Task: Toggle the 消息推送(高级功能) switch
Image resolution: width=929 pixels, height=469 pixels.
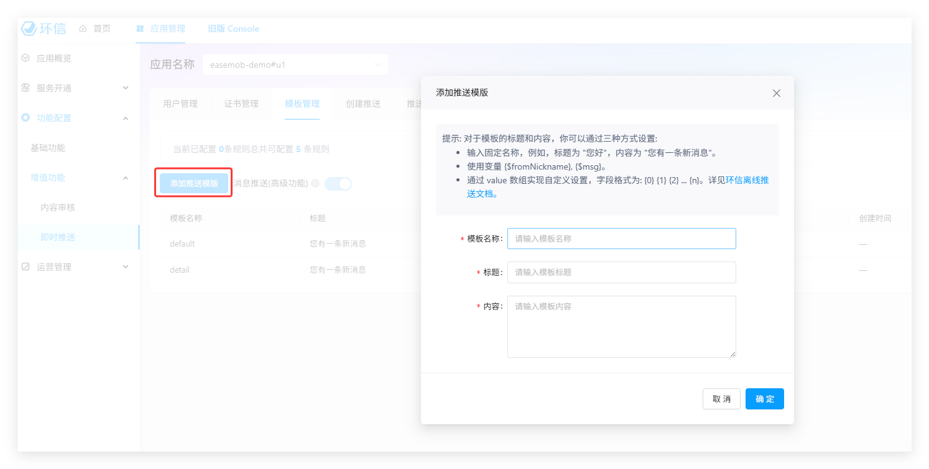Action: click(x=338, y=184)
